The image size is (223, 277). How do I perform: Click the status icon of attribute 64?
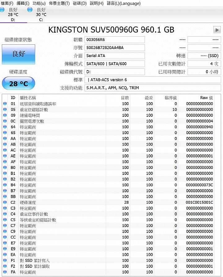(5, 127)
